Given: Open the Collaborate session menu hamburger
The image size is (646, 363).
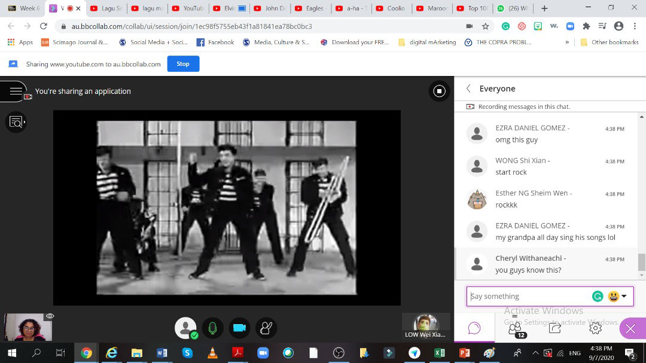Looking at the screenshot, I should 16,91.
